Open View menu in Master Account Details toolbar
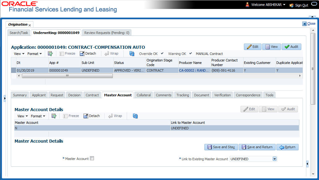The image size is (319, 180). coord(23,116)
